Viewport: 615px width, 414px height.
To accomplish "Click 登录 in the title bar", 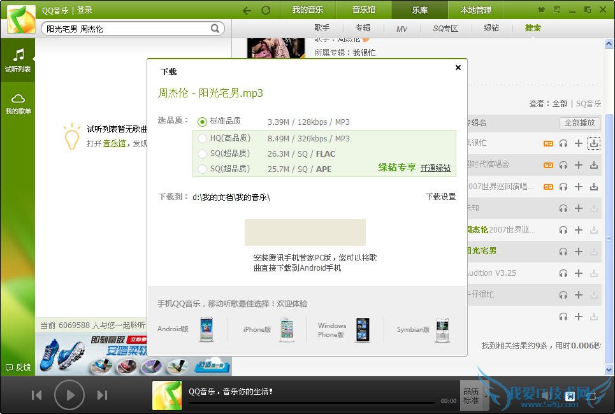I will click(x=84, y=10).
